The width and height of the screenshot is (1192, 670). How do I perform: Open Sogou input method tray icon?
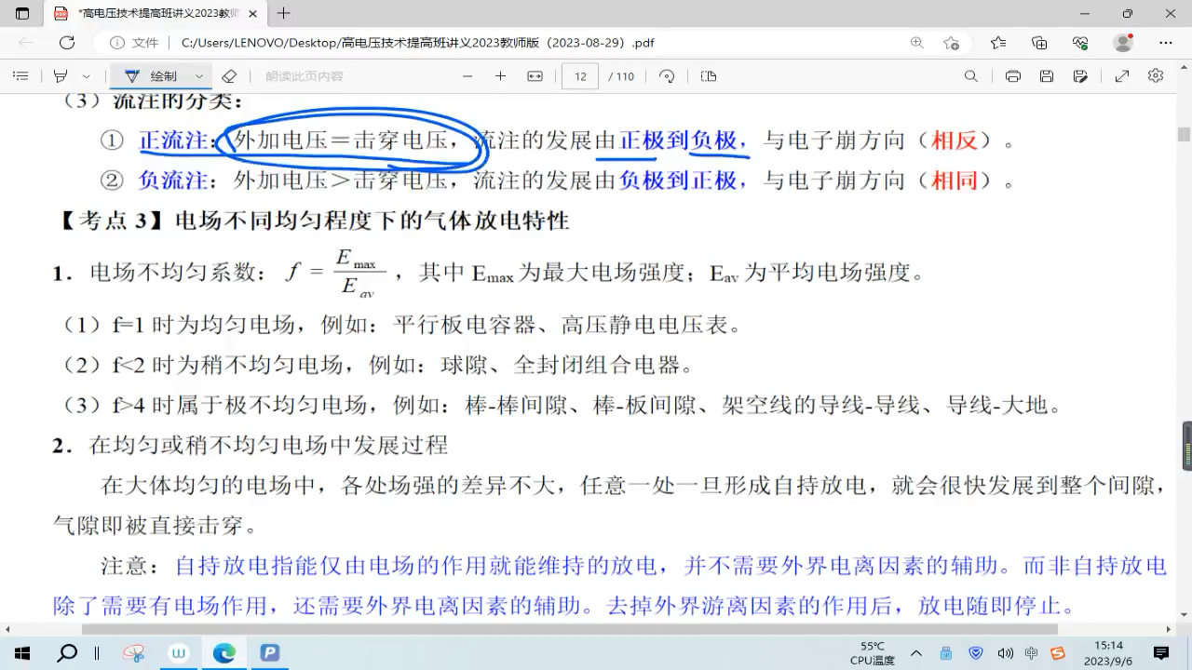[1057, 652]
